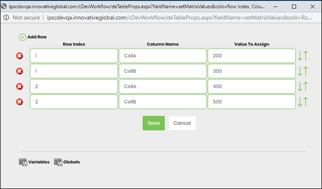Open the Variables icon

click(x=23, y=162)
